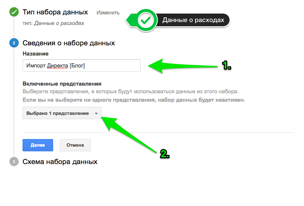Focus the Название input field
The image size is (304, 206).
pos(82,66)
